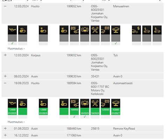Toggle empty check cell under 43000 01/2027 box
Screen dimensions: 168x139
tap(116, 117)
